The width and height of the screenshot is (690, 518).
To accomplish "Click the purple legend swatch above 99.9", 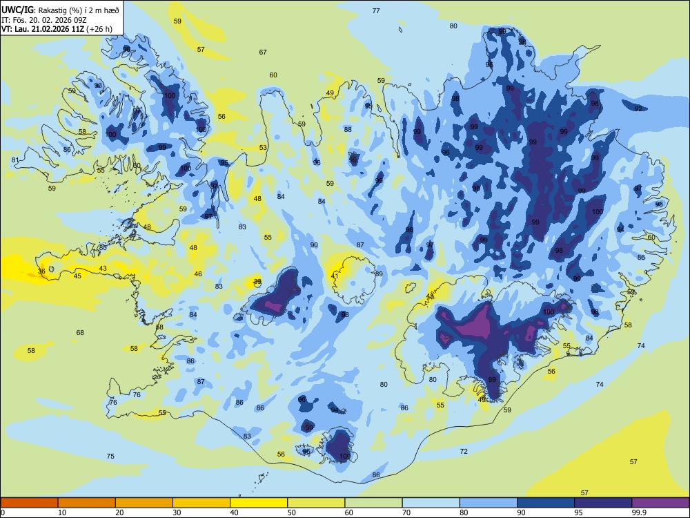I will (x=660, y=503).
